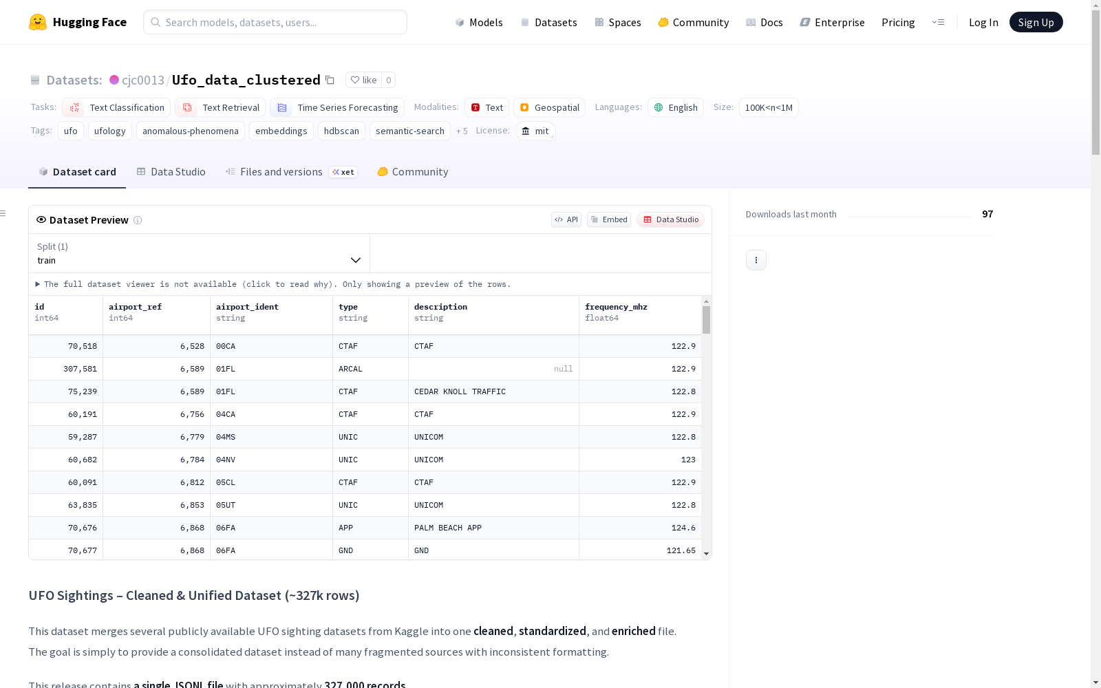
Task: Select the Time Series Forecasting tag
Action: click(337, 107)
